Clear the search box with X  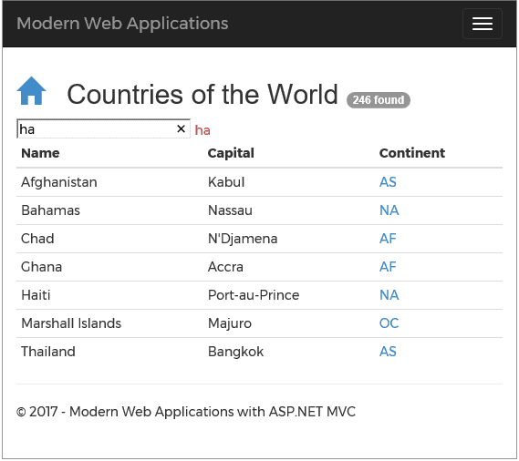181,128
